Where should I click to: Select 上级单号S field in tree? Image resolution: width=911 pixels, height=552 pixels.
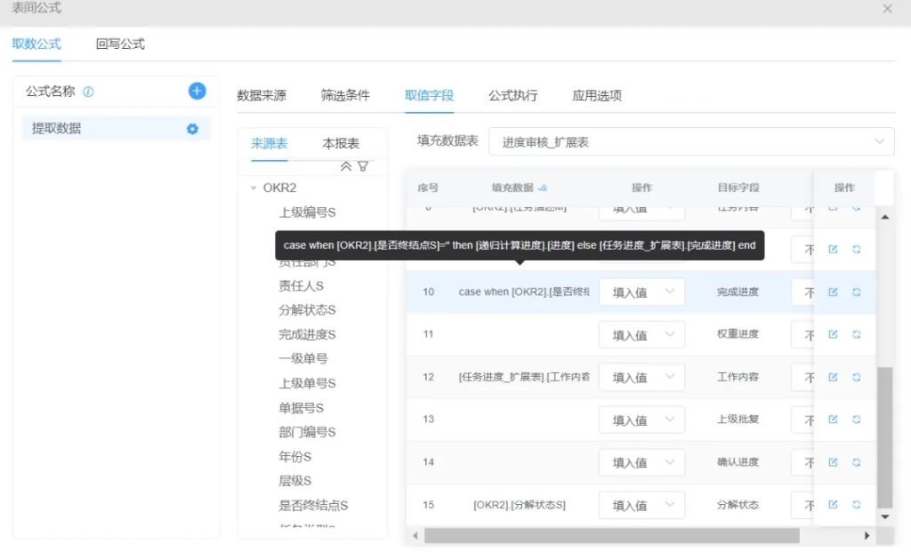click(307, 383)
